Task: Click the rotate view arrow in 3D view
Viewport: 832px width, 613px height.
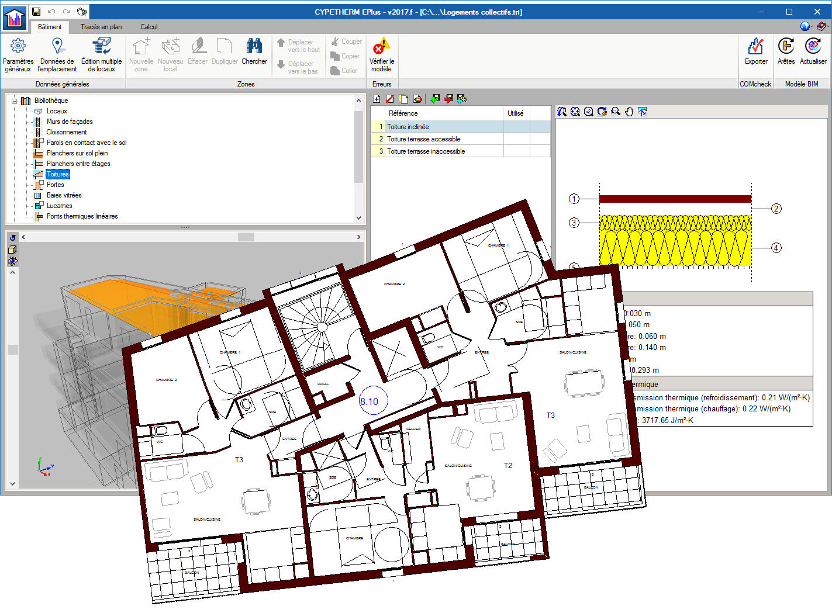Action: click(12, 237)
